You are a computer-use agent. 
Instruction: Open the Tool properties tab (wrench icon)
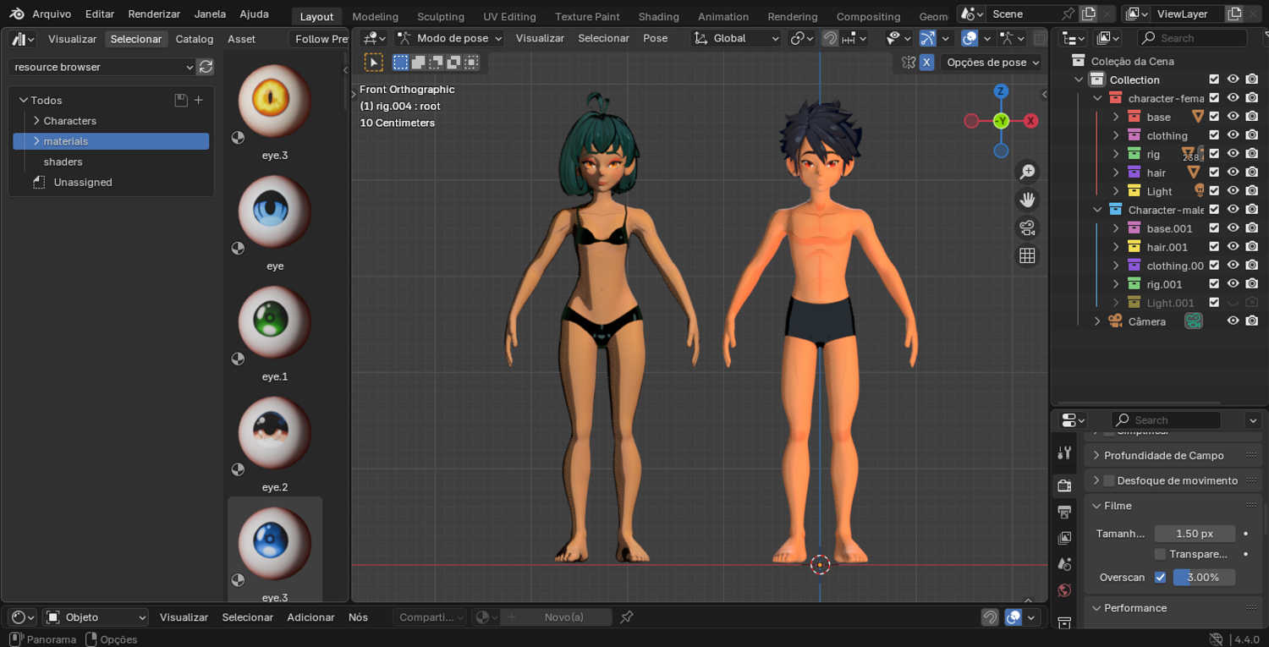point(1064,453)
